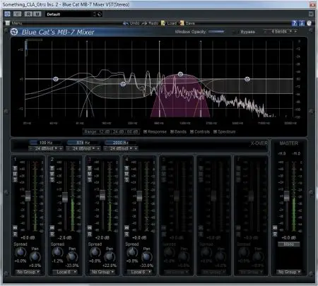The width and height of the screenshot is (318, 286).
Task: Click the clock icon beside the info icon
Action: 309,23
